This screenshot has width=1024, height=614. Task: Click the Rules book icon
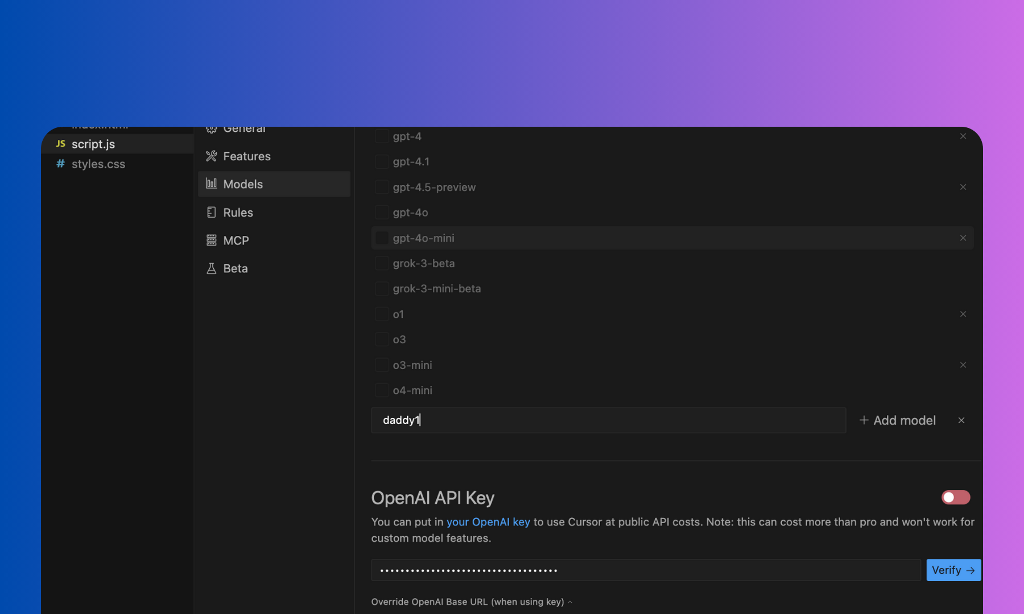click(211, 212)
